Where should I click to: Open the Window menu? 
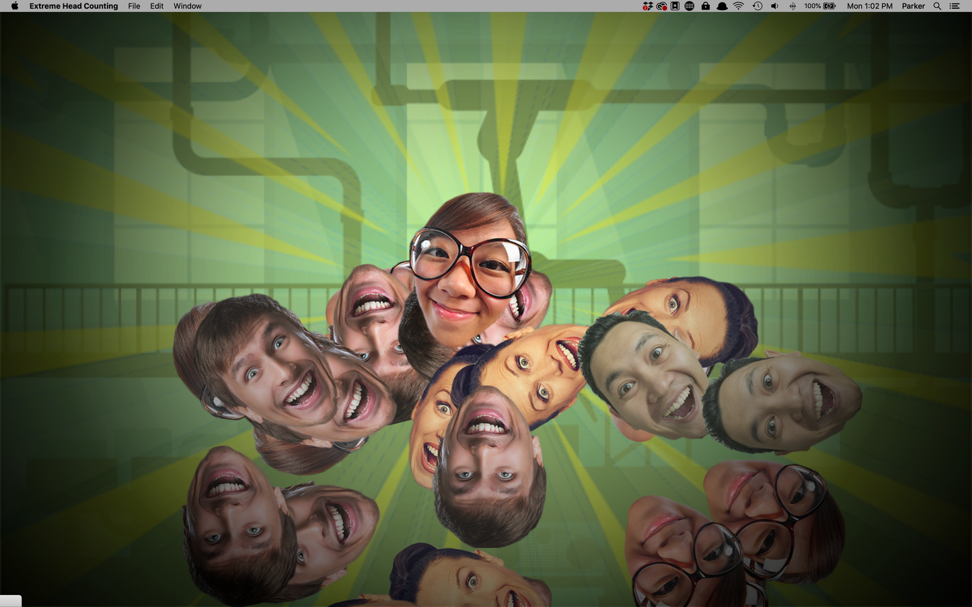(188, 6)
